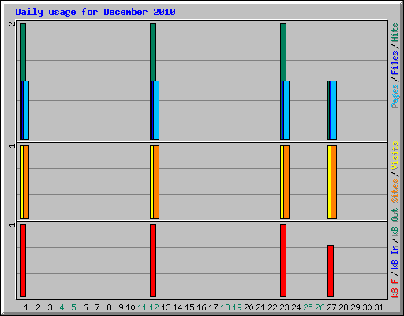The width and height of the screenshot is (404, 316).
Task: Select the yellow Visits bar for day 27
Action: pos(329,182)
